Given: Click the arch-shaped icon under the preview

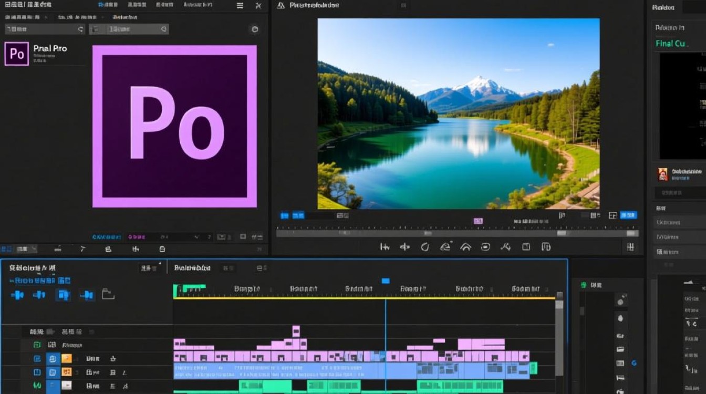Looking at the screenshot, I should click(465, 246).
